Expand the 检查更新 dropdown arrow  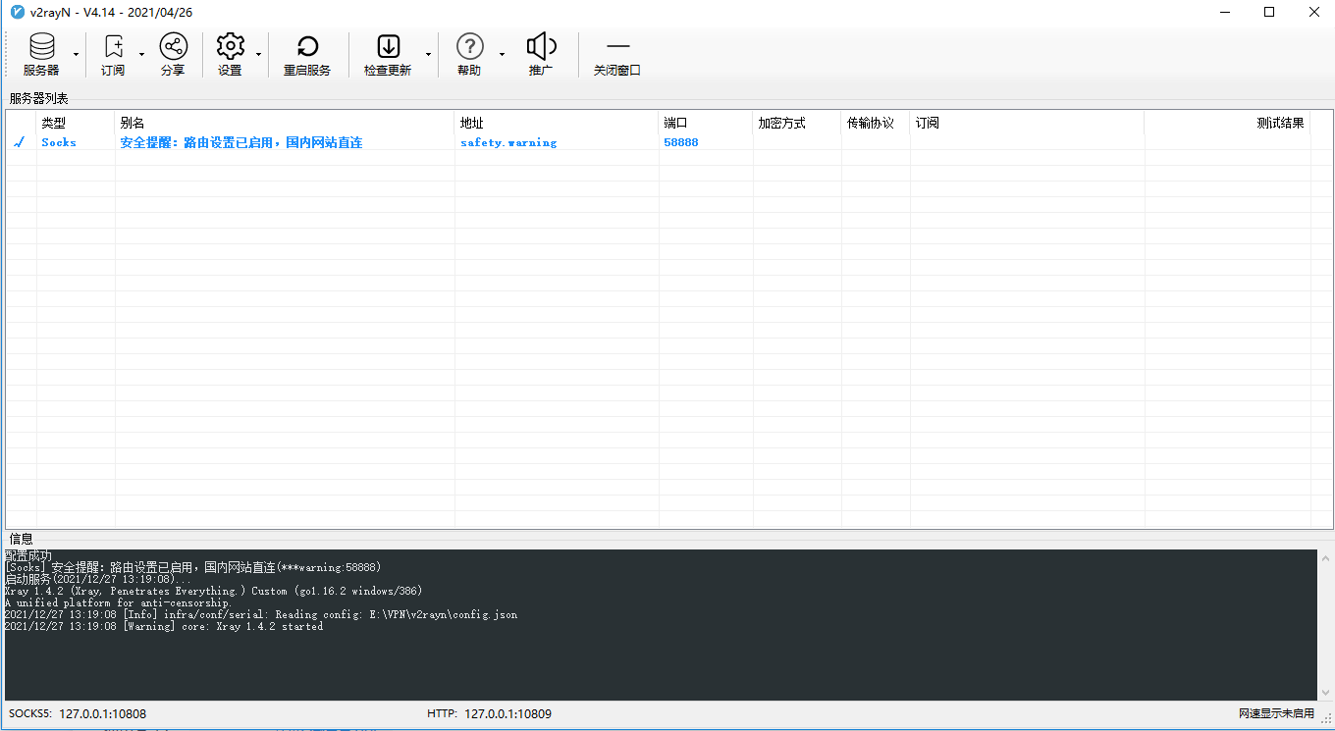(x=428, y=54)
